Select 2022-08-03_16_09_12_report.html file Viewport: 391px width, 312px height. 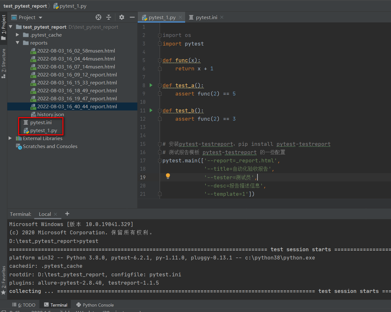[77, 75]
